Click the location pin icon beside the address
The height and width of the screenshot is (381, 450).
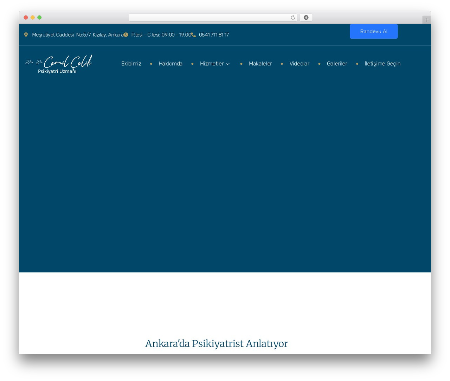(26, 35)
